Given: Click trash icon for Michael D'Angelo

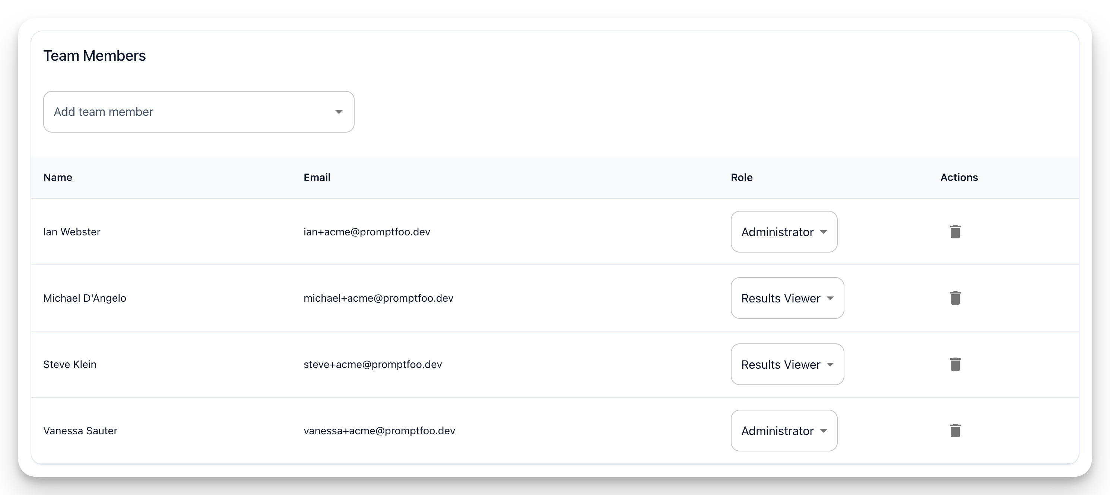Looking at the screenshot, I should pos(955,298).
